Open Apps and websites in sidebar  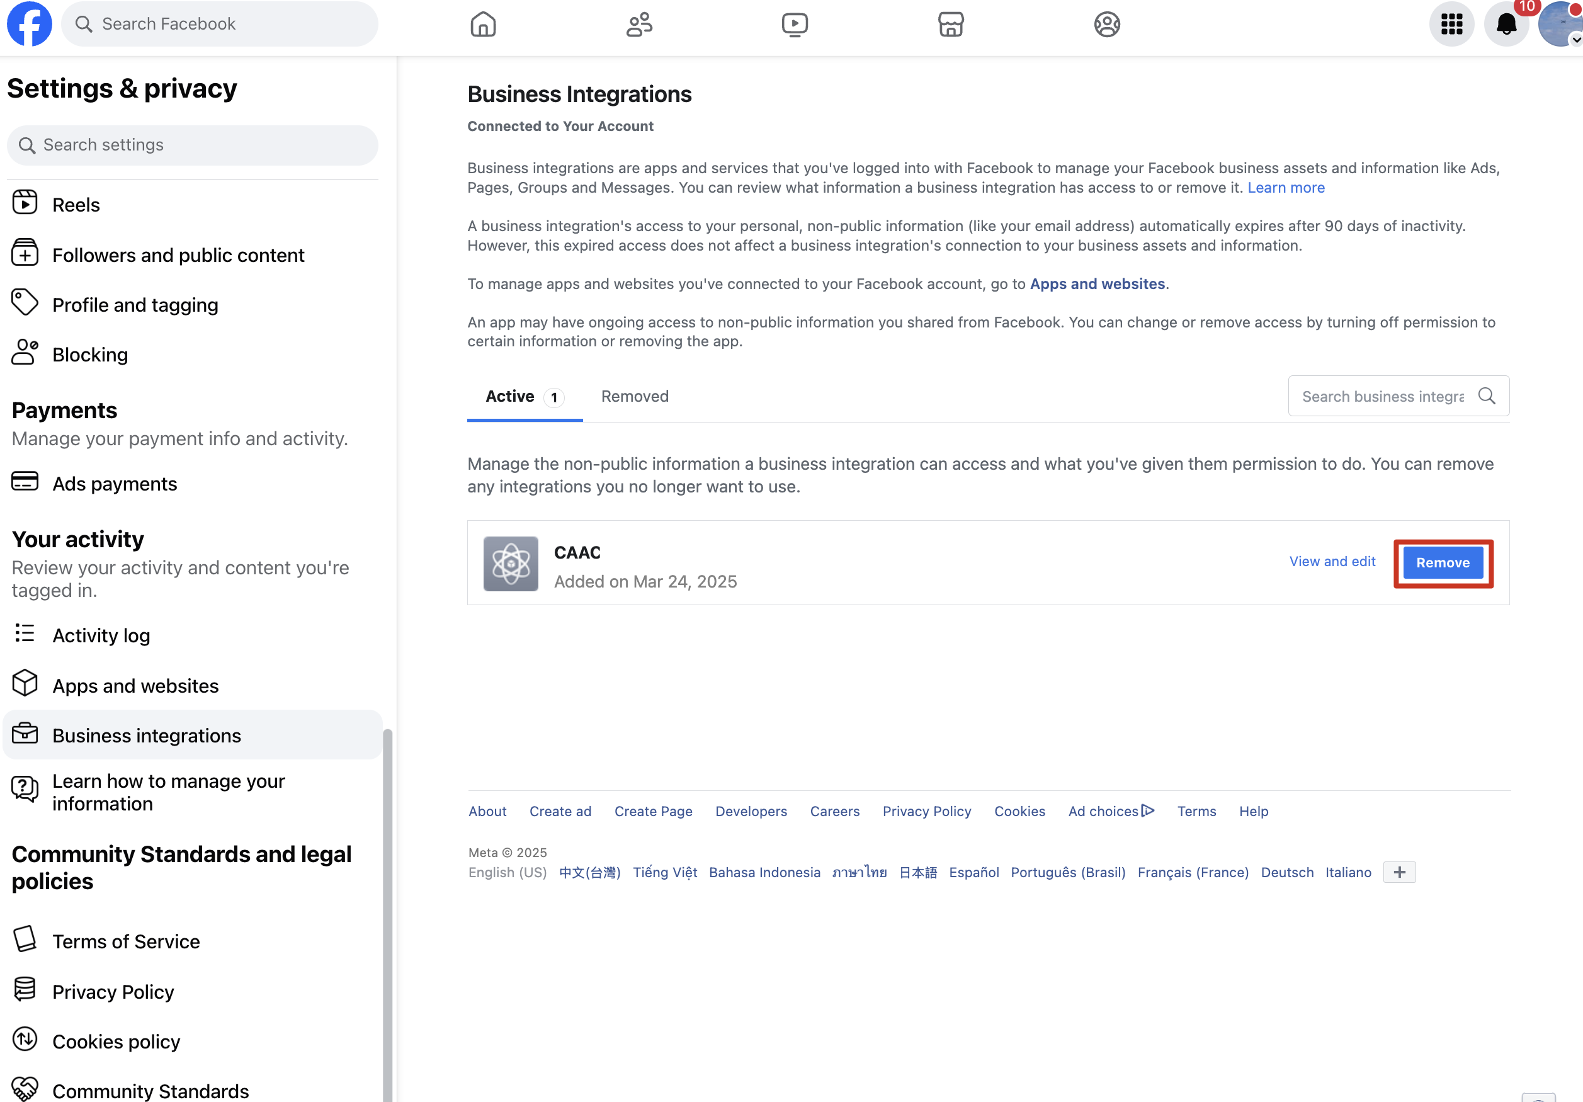[192, 686]
